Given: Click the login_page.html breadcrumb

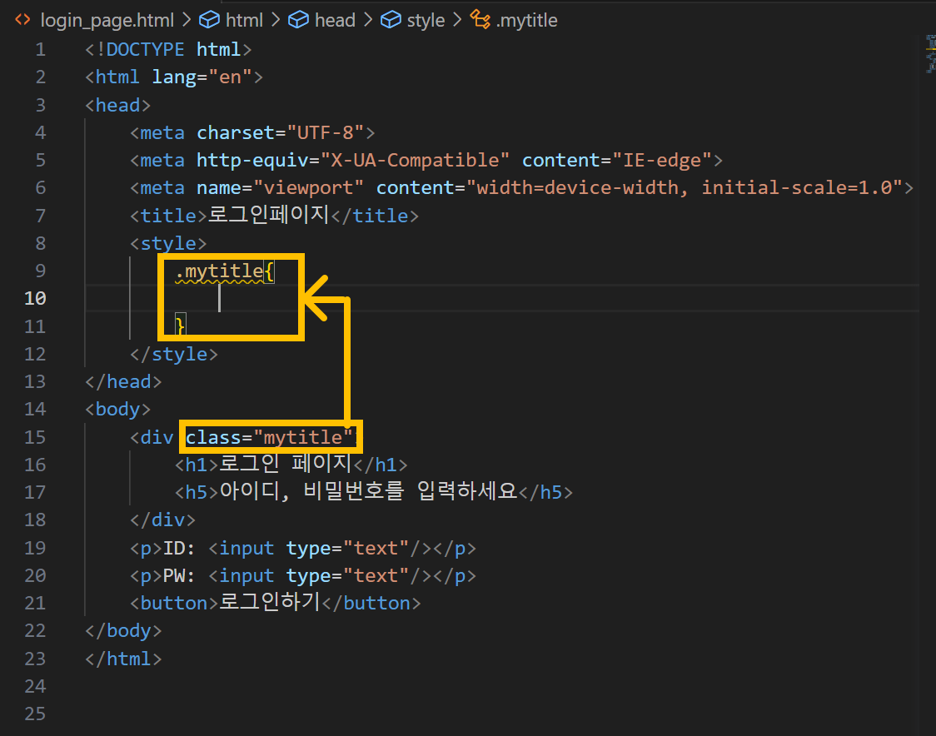Looking at the screenshot, I should coord(107,20).
